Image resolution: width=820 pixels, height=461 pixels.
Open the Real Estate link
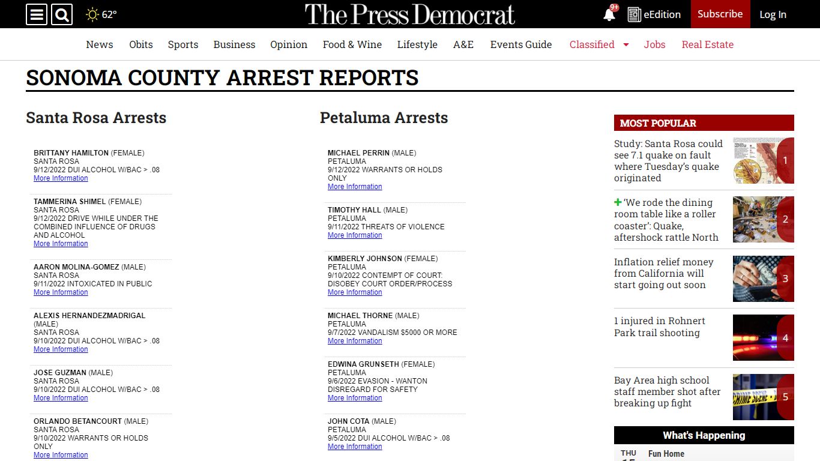click(x=708, y=44)
